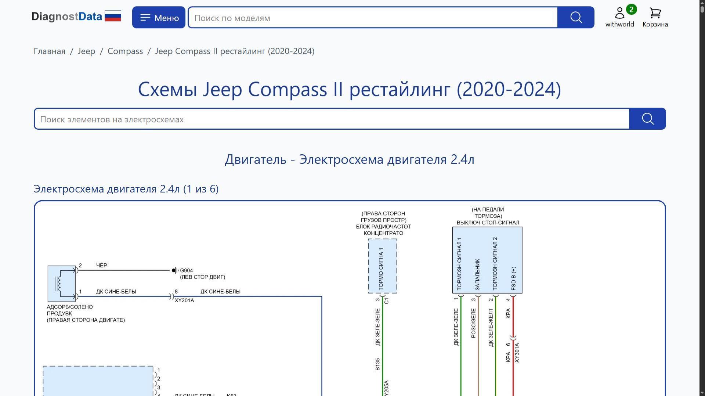Open the withworld user profile icon
705x396 pixels.
619,13
